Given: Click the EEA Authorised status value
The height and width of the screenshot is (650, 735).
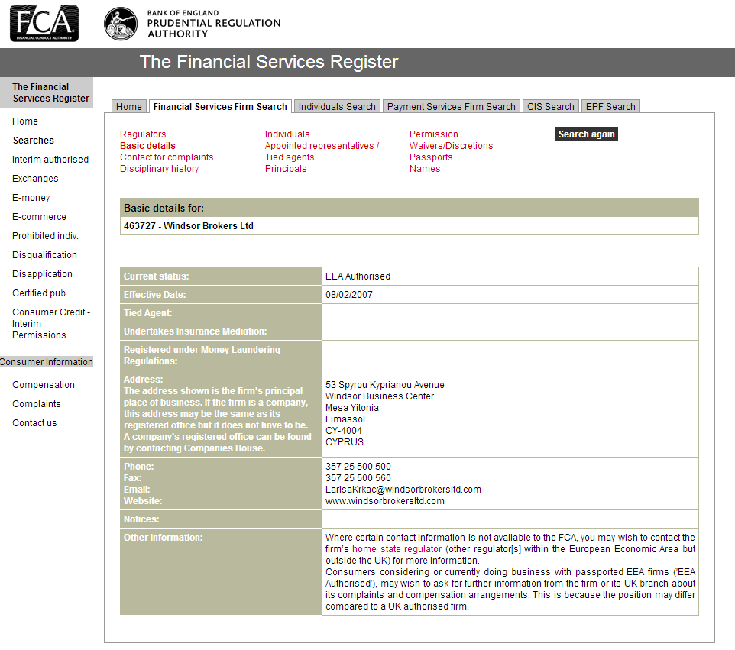Looking at the screenshot, I should pos(358,276).
